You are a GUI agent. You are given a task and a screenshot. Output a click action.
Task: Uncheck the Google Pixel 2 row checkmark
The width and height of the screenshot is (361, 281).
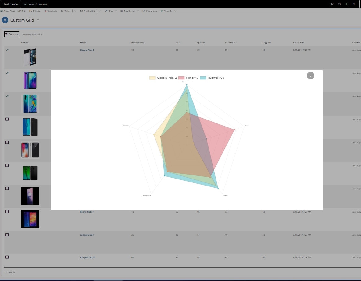pyautogui.click(x=7, y=50)
